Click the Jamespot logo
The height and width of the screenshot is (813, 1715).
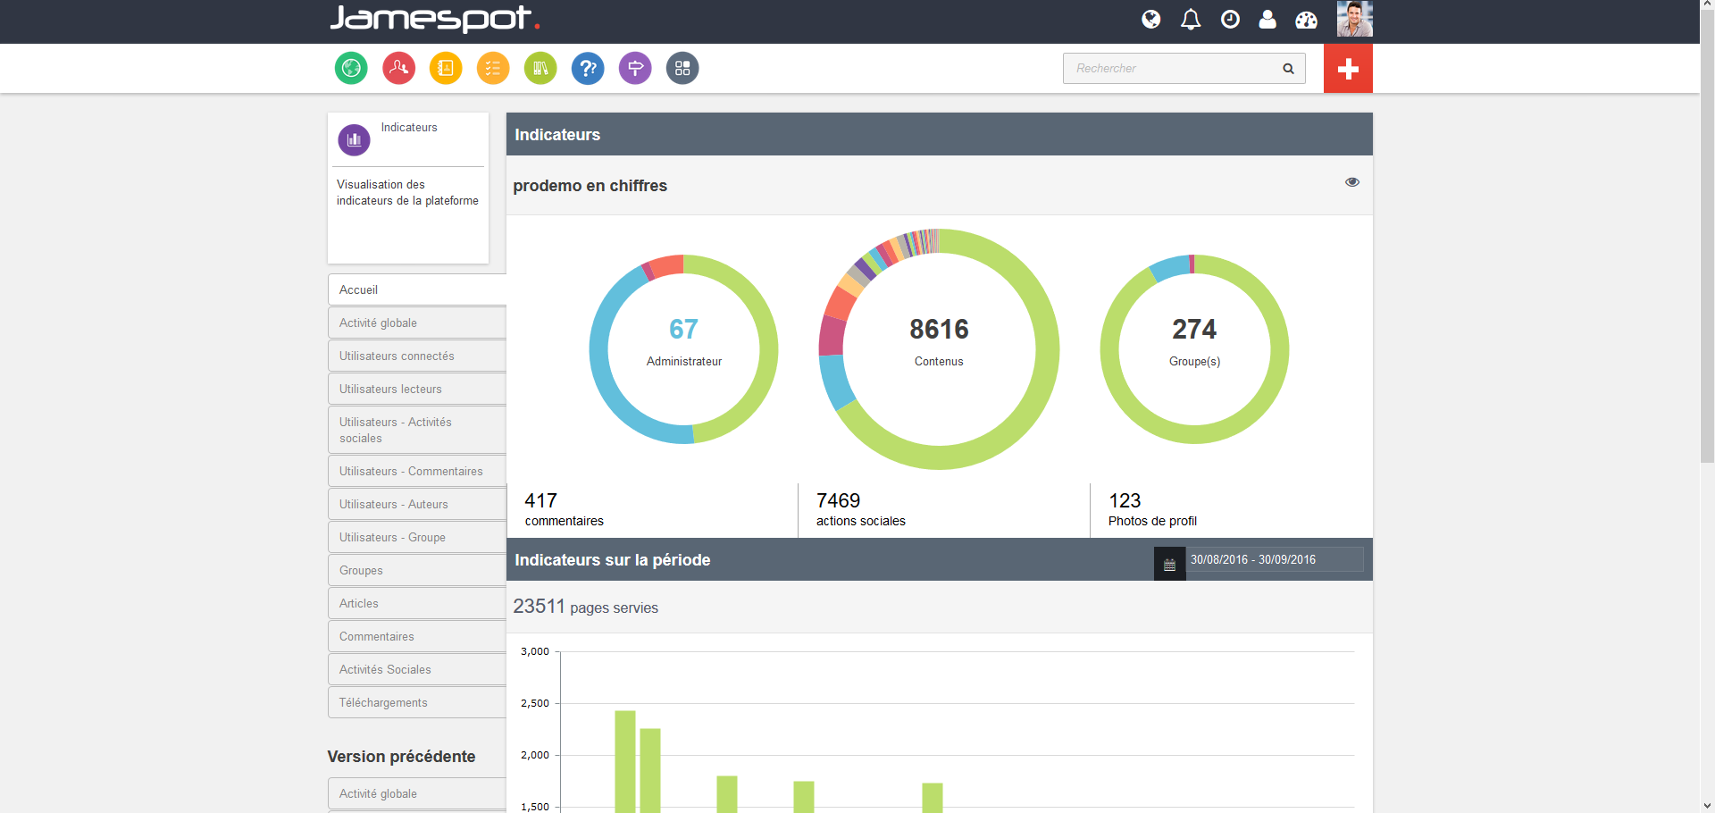(434, 19)
